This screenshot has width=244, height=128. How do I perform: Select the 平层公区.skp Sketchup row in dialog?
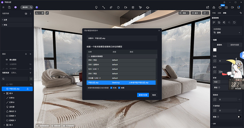[121, 83]
